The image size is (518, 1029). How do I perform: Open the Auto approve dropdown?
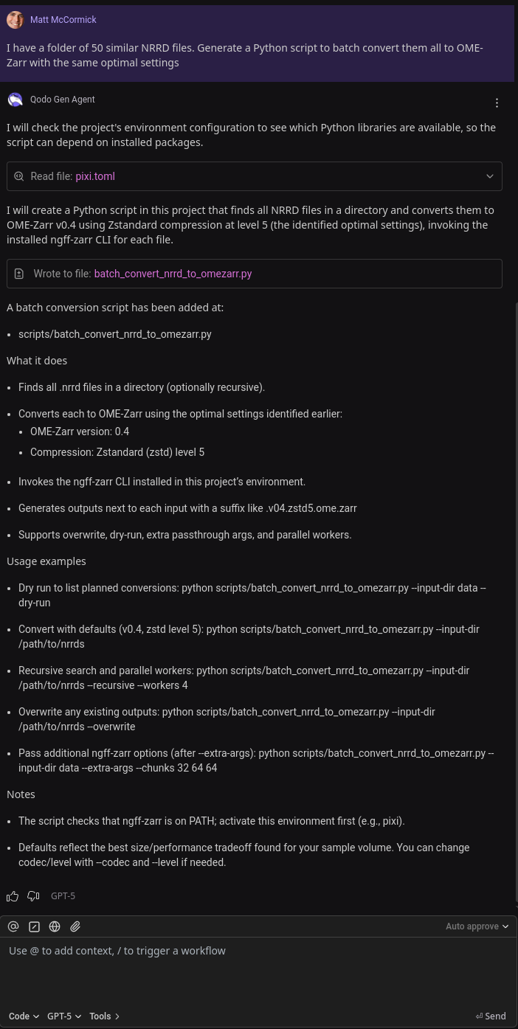(477, 926)
